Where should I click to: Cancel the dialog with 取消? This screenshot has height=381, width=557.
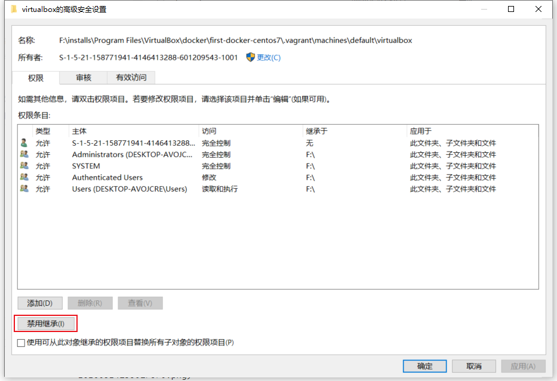pyautogui.click(x=474, y=366)
